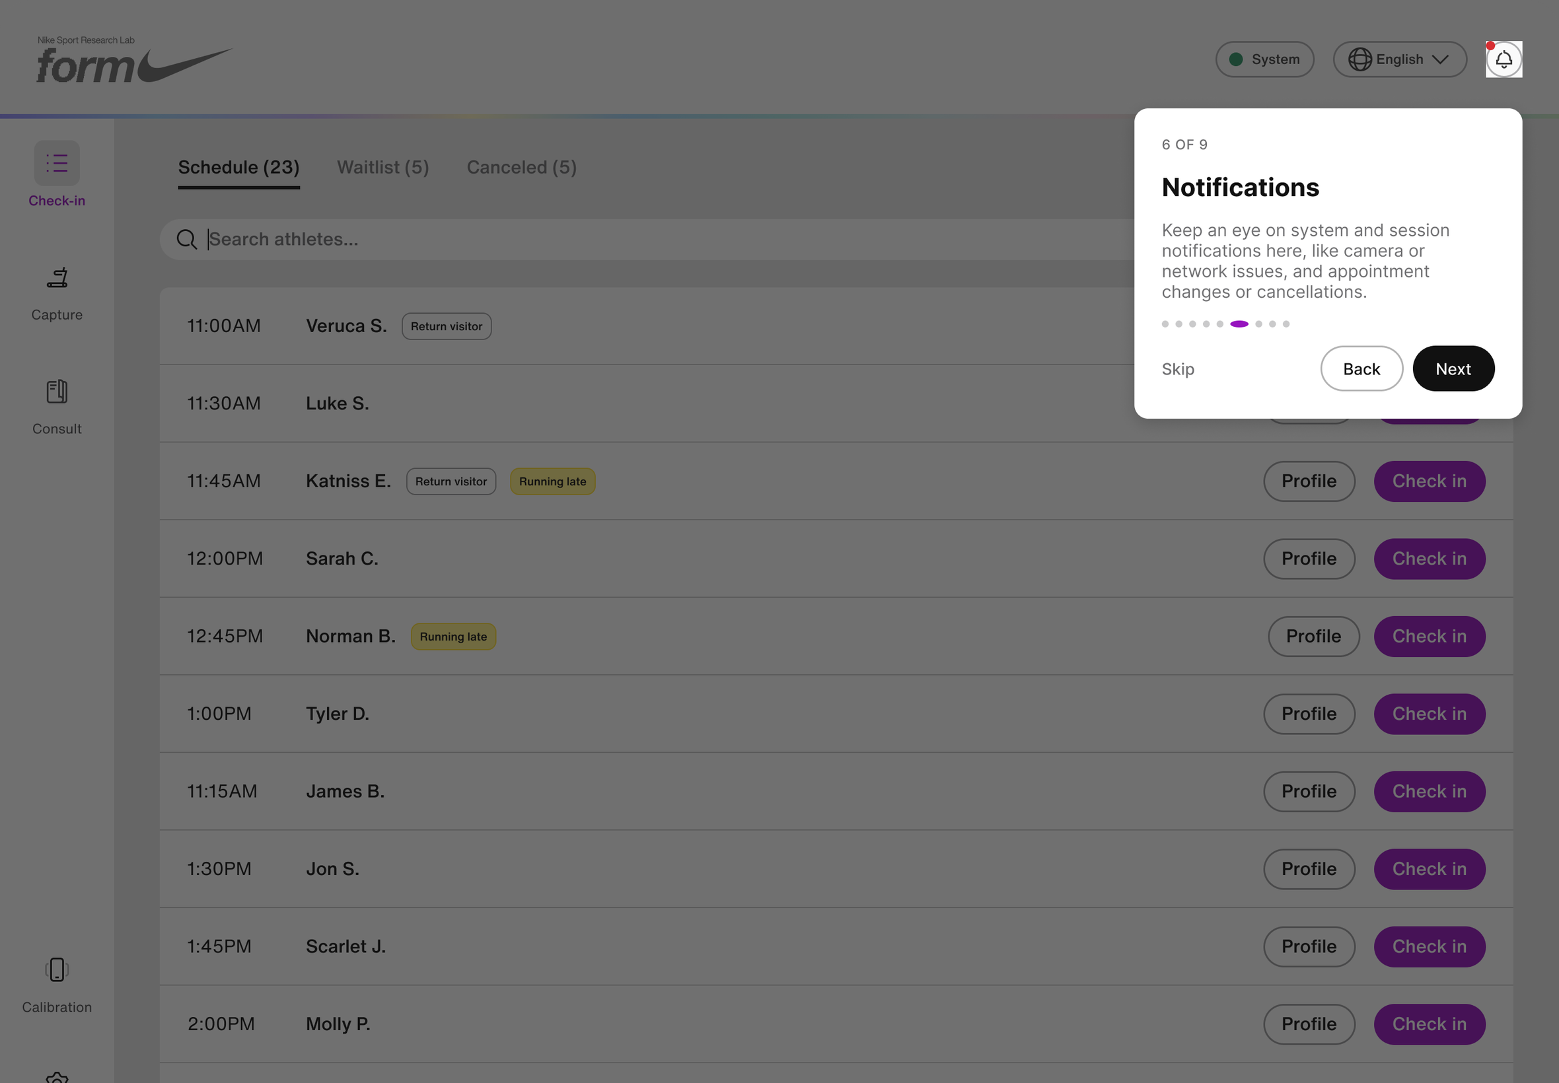The height and width of the screenshot is (1083, 1559).
Task: Select the Check-in list icon in sidebar
Action: click(x=57, y=164)
